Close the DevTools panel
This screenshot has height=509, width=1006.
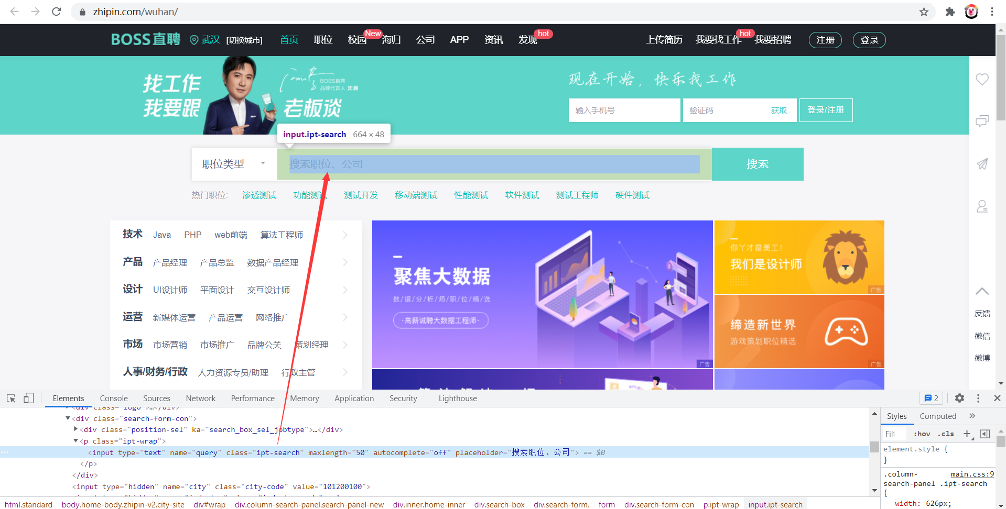(997, 398)
